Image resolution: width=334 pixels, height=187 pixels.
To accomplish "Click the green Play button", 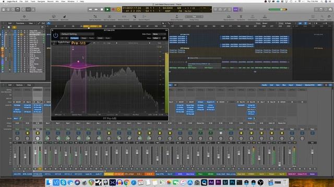I will 108,9.
